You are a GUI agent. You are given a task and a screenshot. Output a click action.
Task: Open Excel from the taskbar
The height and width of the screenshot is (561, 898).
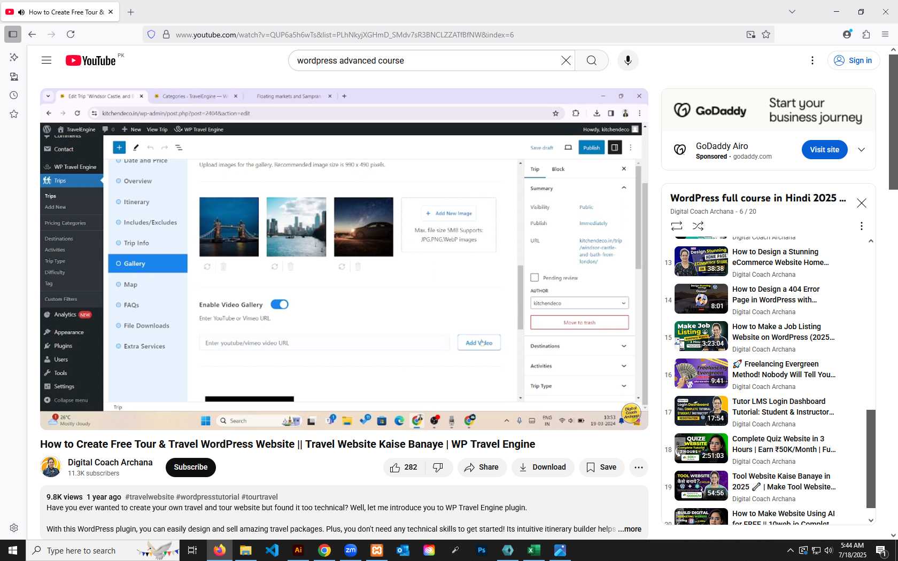534,550
